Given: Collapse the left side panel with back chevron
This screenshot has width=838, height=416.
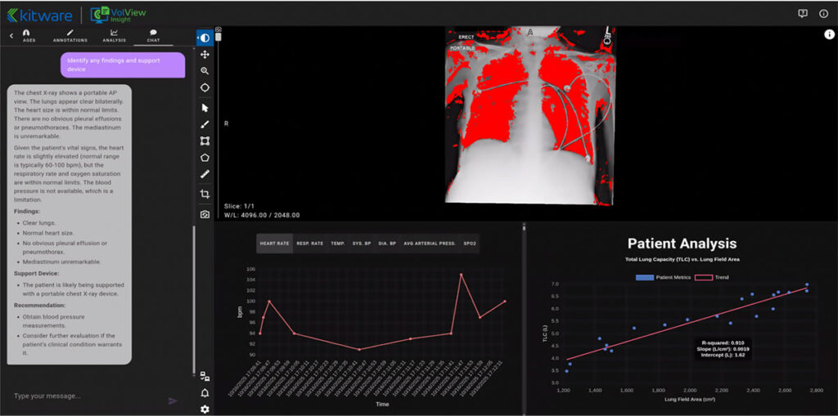Looking at the screenshot, I should (11, 36).
